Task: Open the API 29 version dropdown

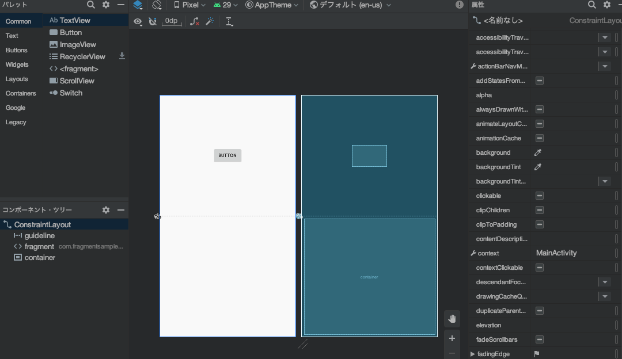Action: pyautogui.click(x=225, y=5)
